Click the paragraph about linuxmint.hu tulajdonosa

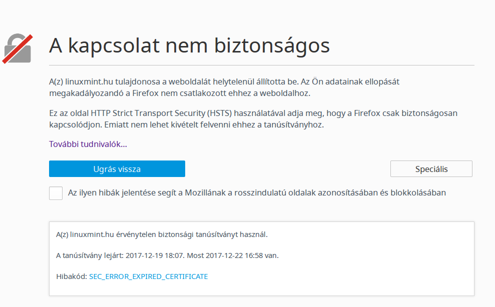[224, 87]
